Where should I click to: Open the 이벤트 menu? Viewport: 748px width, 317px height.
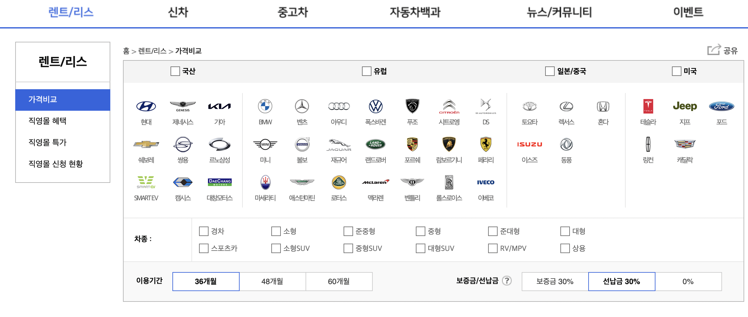[688, 12]
